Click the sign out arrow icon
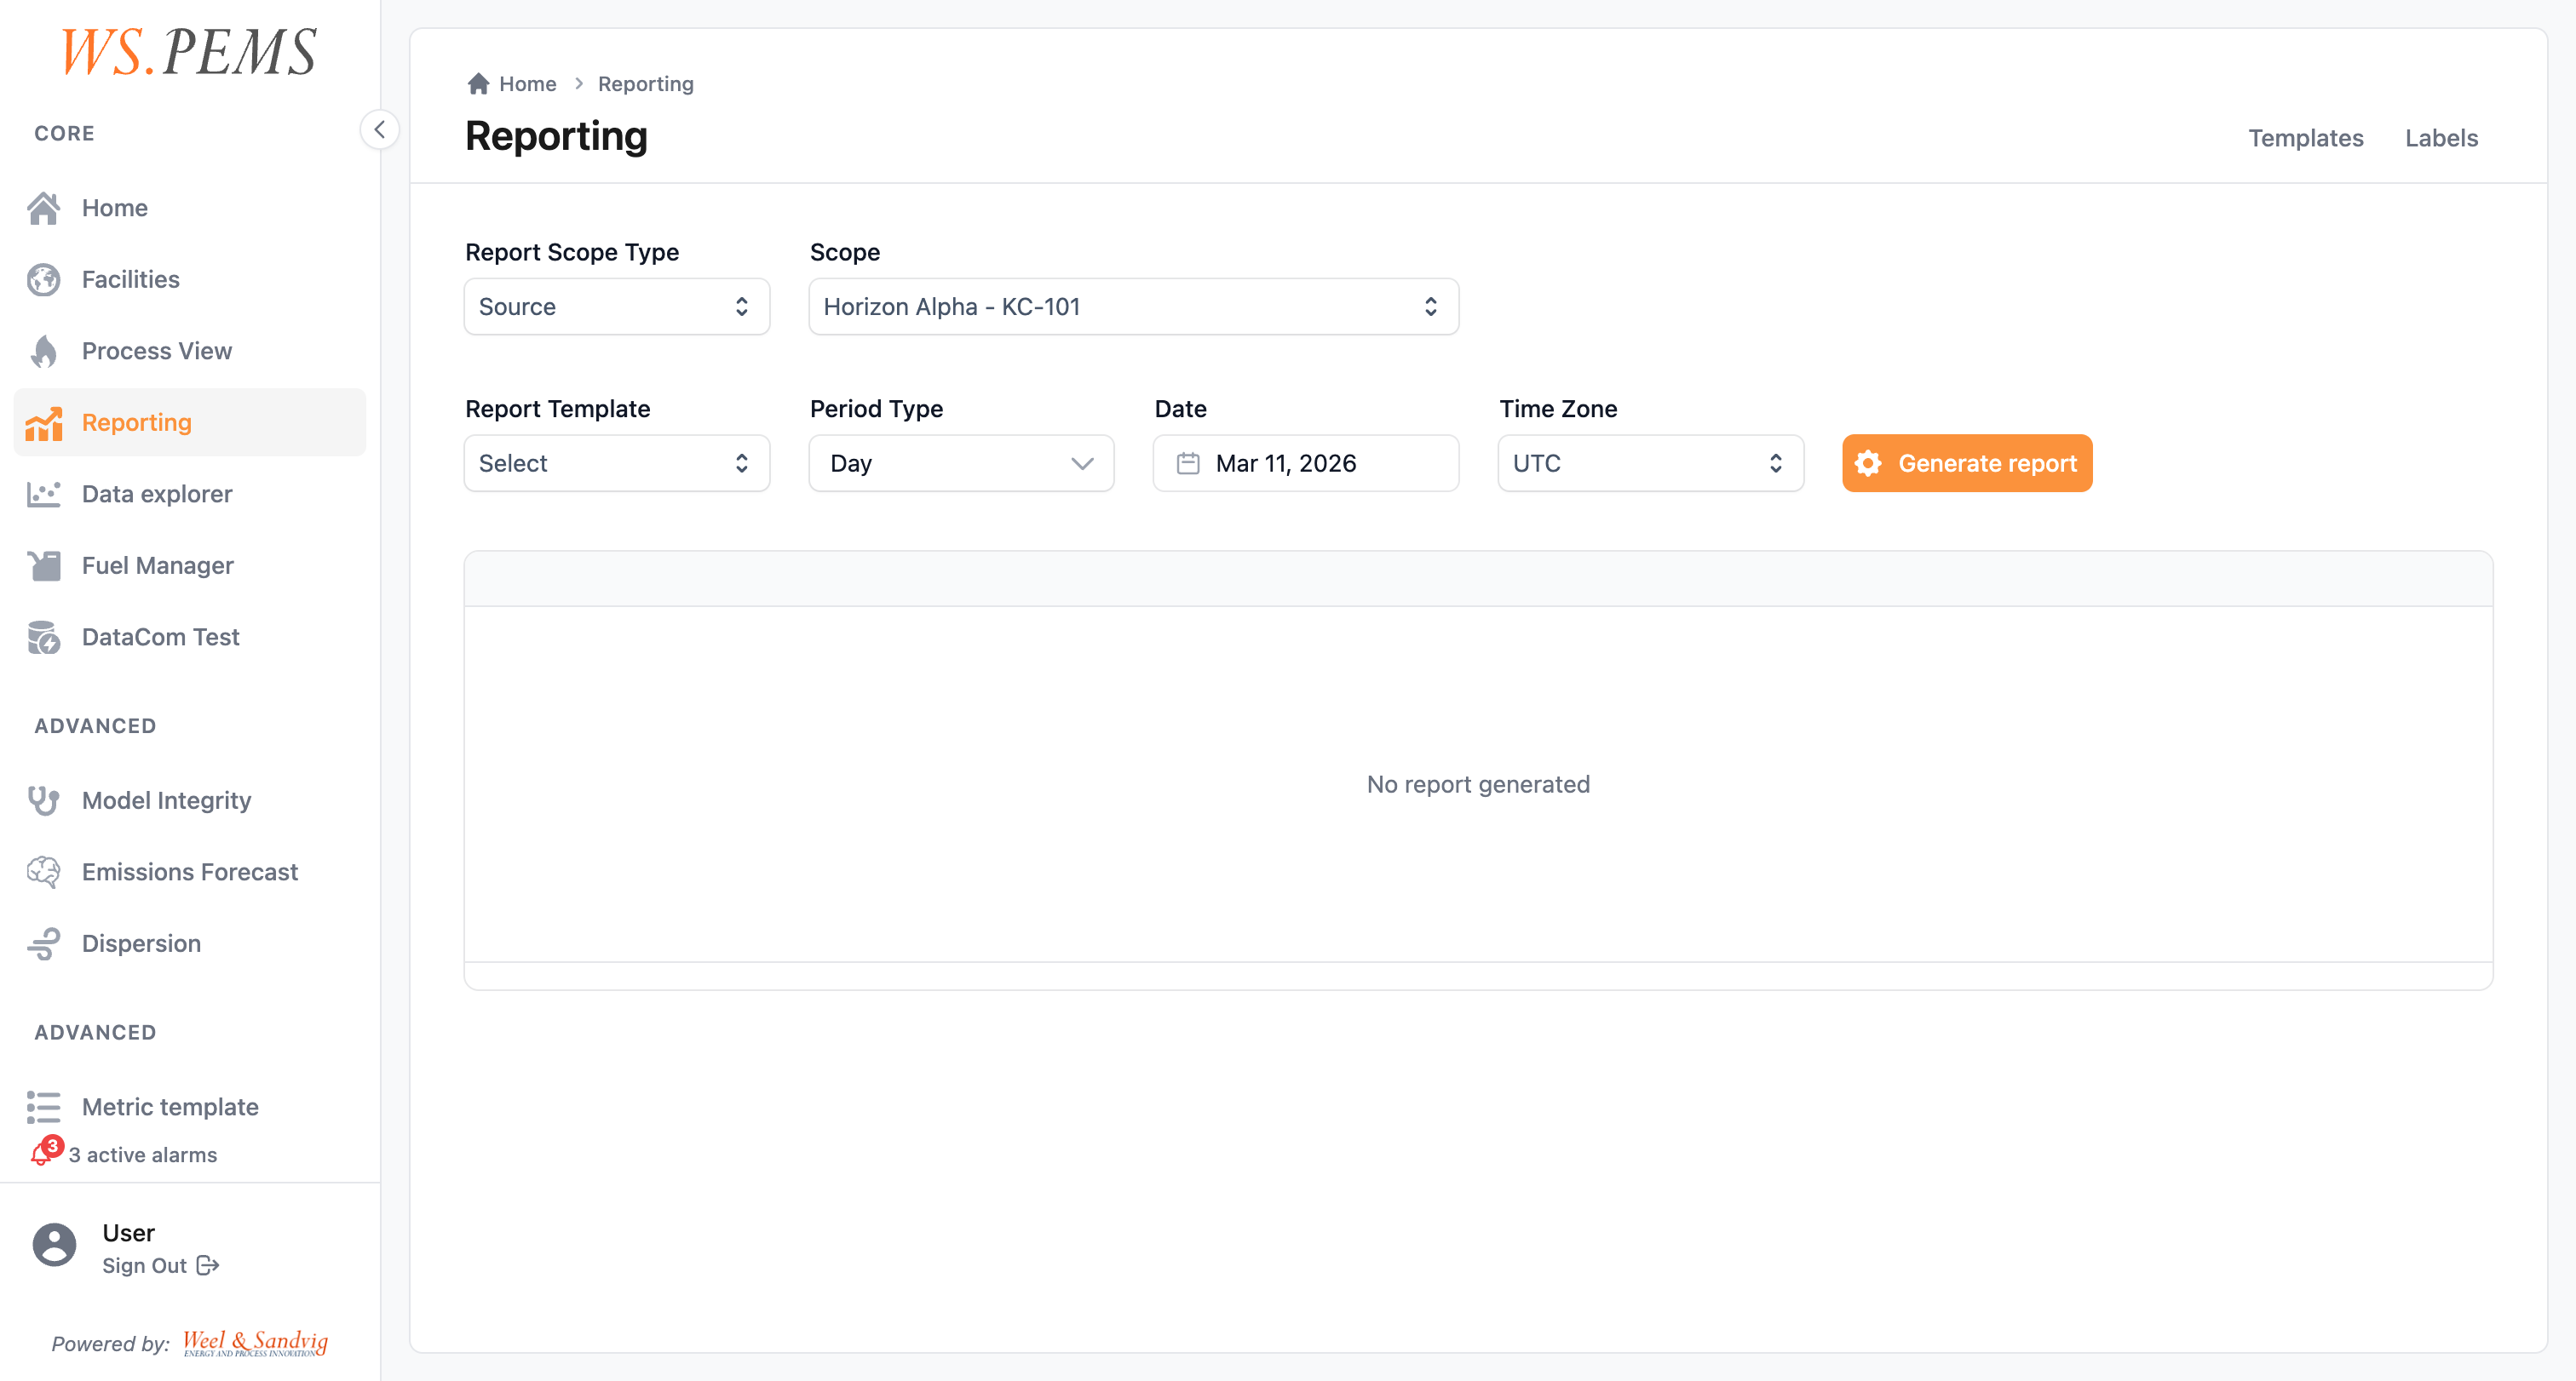 [208, 1266]
